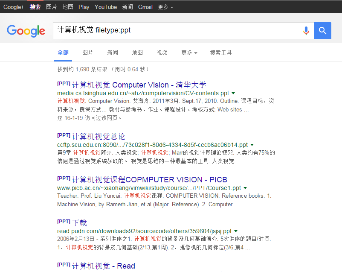Viewport: 342px width, 272px height.
Task: Click the blue magnifier search button
Action: coord(322,31)
